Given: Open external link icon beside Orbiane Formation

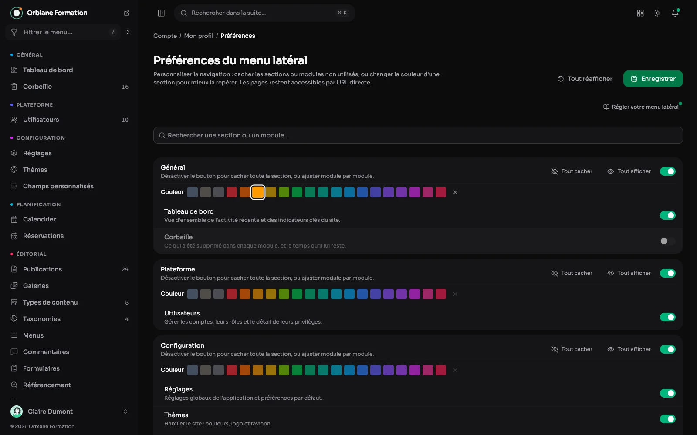Looking at the screenshot, I should coord(127,13).
